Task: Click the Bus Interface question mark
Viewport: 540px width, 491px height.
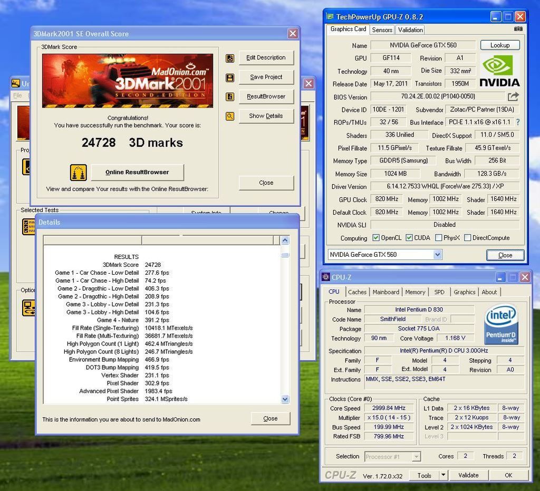Action: click(518, 122)
